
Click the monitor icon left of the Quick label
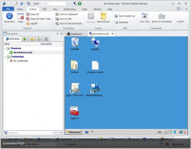coord(28,3)
